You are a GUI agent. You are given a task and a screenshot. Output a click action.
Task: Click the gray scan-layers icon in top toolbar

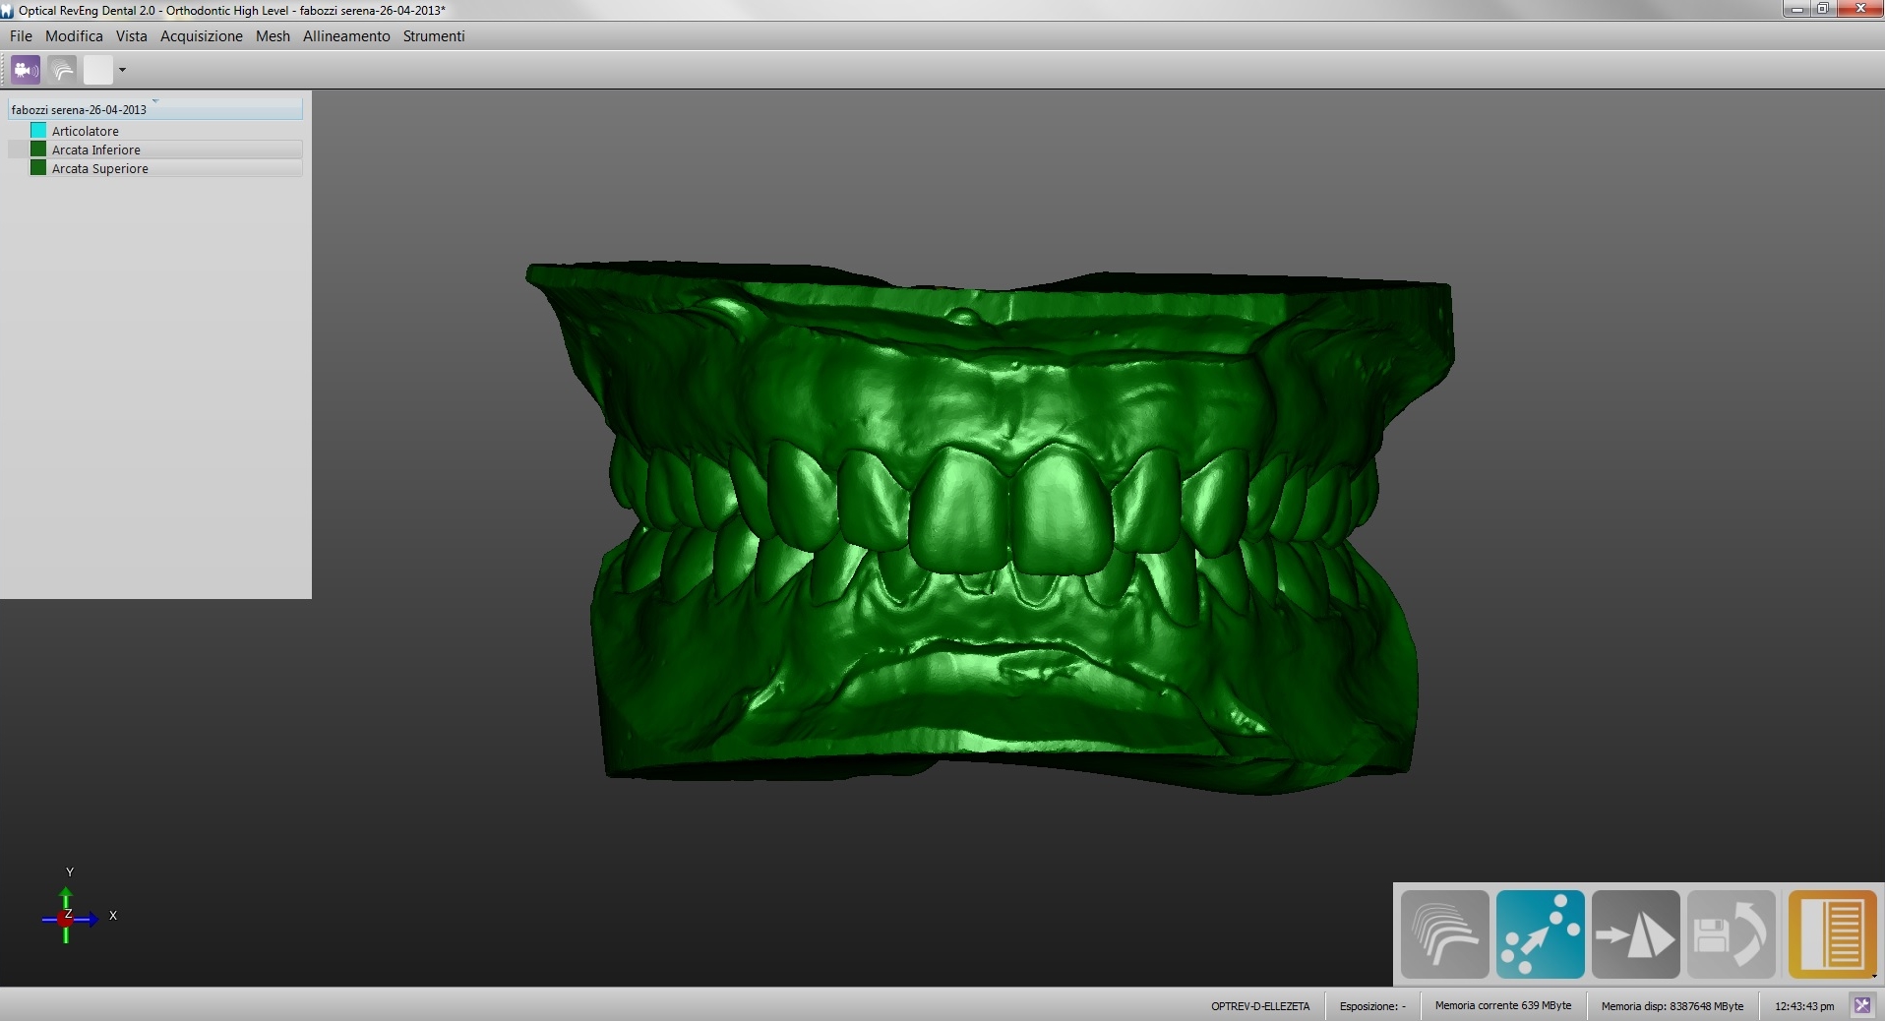62,70
